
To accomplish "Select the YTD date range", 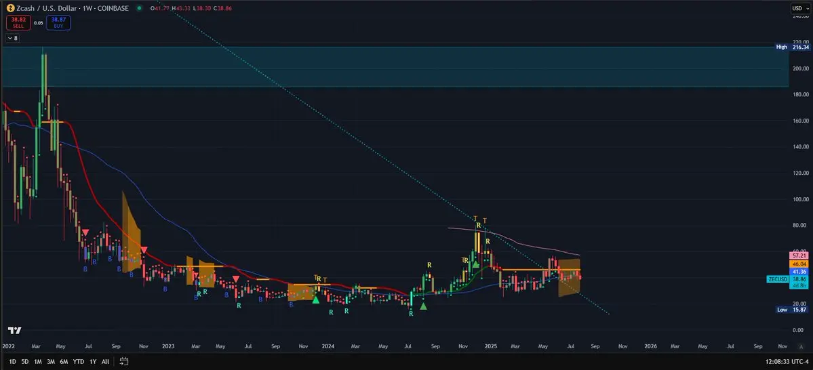I will [x=78, y=362].
